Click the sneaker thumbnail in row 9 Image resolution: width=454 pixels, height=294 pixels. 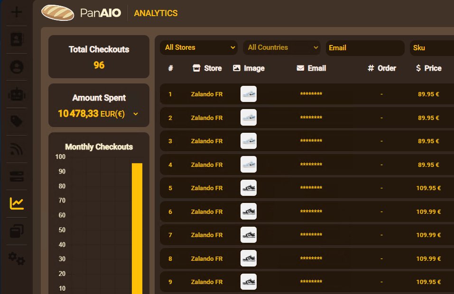click(x=249, y=282)
